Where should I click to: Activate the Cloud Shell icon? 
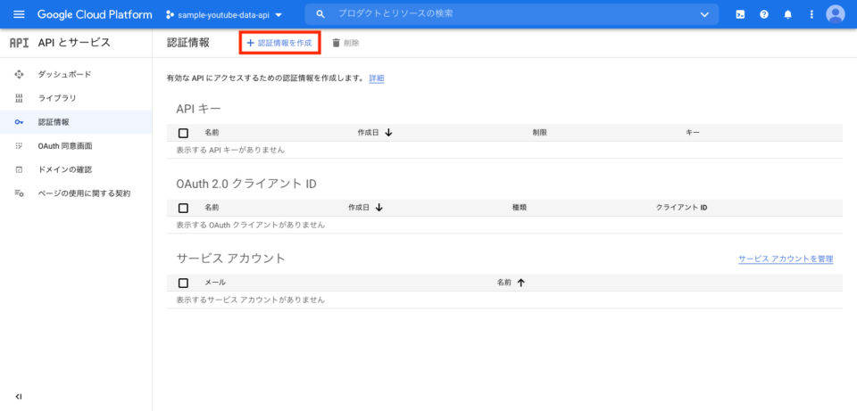pos(739,15)
